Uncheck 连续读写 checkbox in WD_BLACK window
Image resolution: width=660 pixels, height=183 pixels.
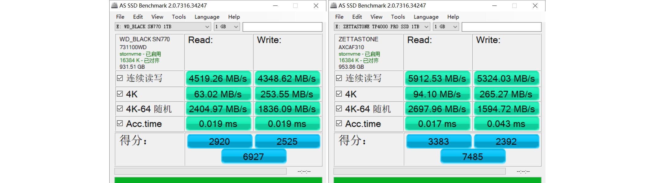click(x=120, y=78)
